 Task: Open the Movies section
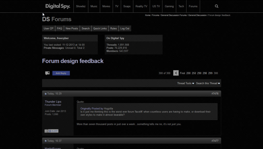click(106, 6)
